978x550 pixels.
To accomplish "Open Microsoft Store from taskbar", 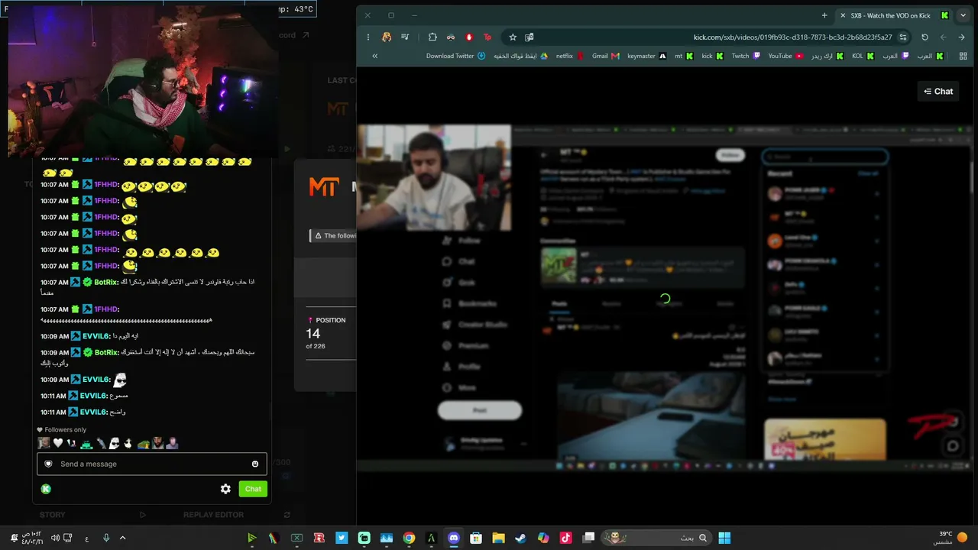I will pyautogui.click(x=476, y=538).
